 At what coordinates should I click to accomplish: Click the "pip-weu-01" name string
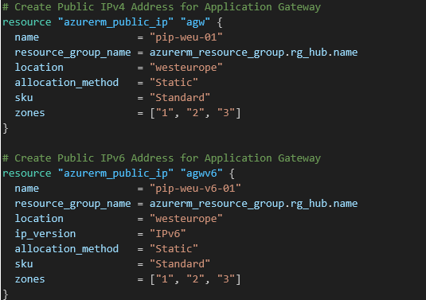pos(186,37)
